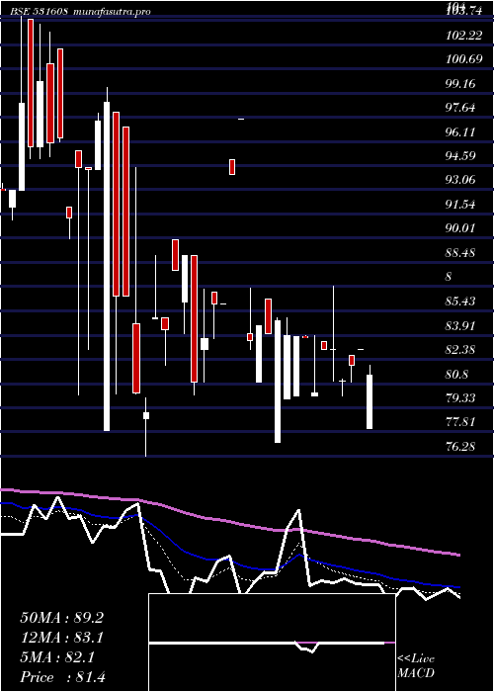Select the 80.8 price axis label
The height and width of the screenshot is (692, 494).
[x=457, y=375]
